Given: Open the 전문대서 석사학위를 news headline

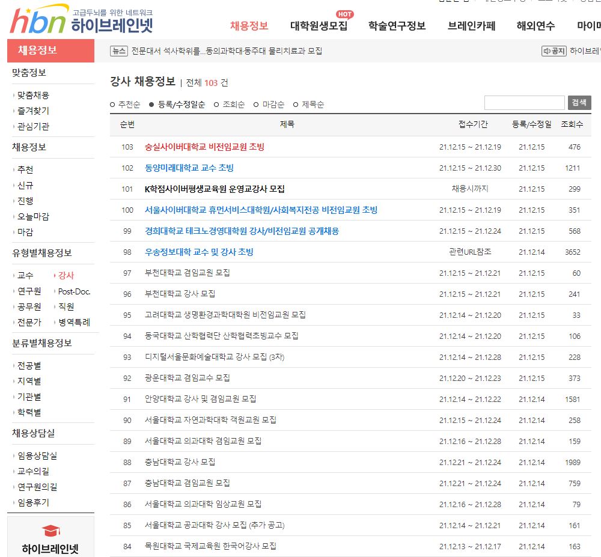Looking at the screenshot, I should click(x=227, y=51).
